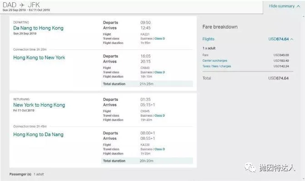The height and width of the screenshot is (181, 305).
Task: Select the Da Nang to Hong Kong heading
Action: (38, 28)
